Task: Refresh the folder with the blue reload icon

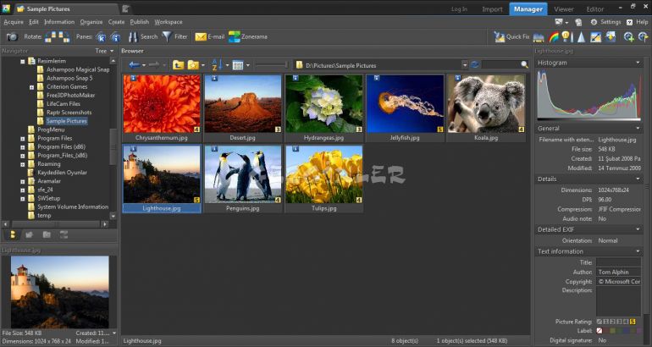Action: pos(474,65)
